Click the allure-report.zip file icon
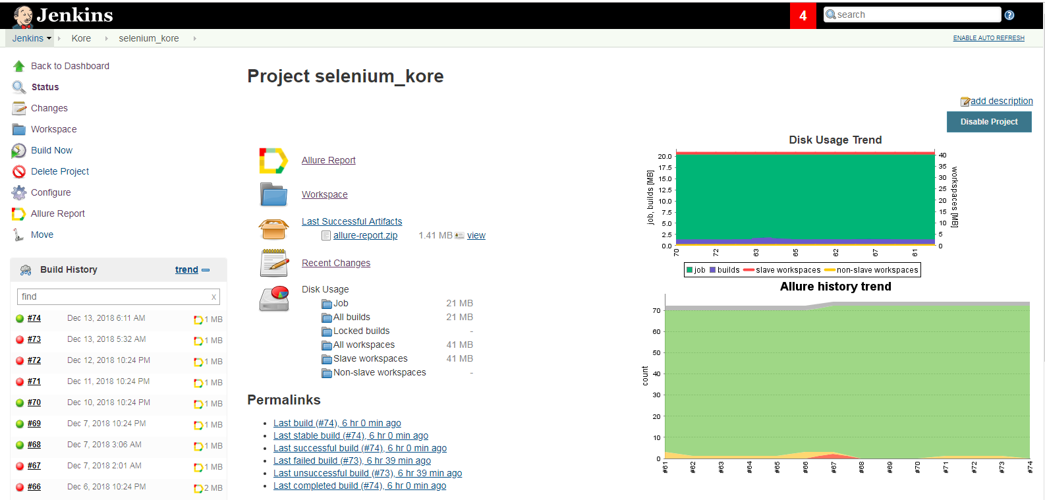This screenshot has height=500, width=1045. click(325, 236)
